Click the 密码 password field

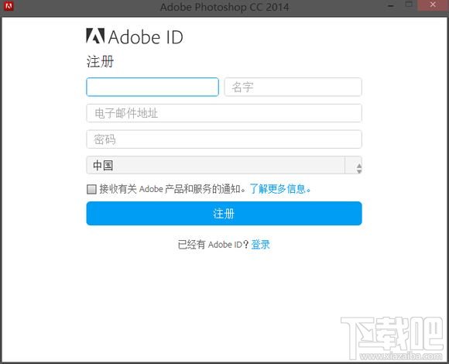(x=224, y=139)
